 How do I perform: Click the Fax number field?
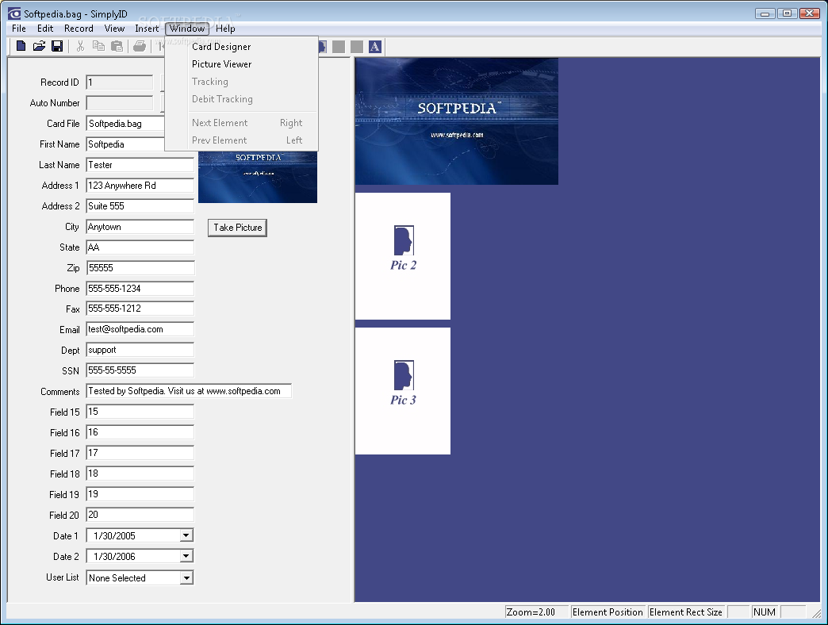click(140, 309)
